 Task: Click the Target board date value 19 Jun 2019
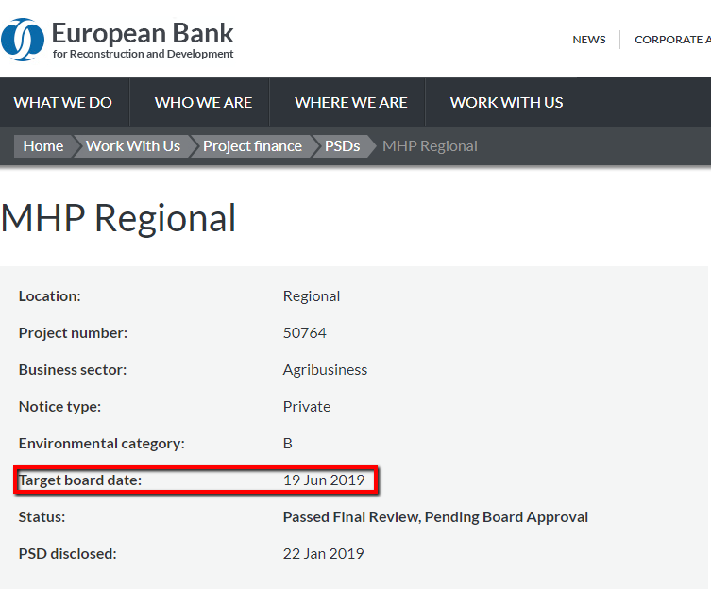coord(324,480)
